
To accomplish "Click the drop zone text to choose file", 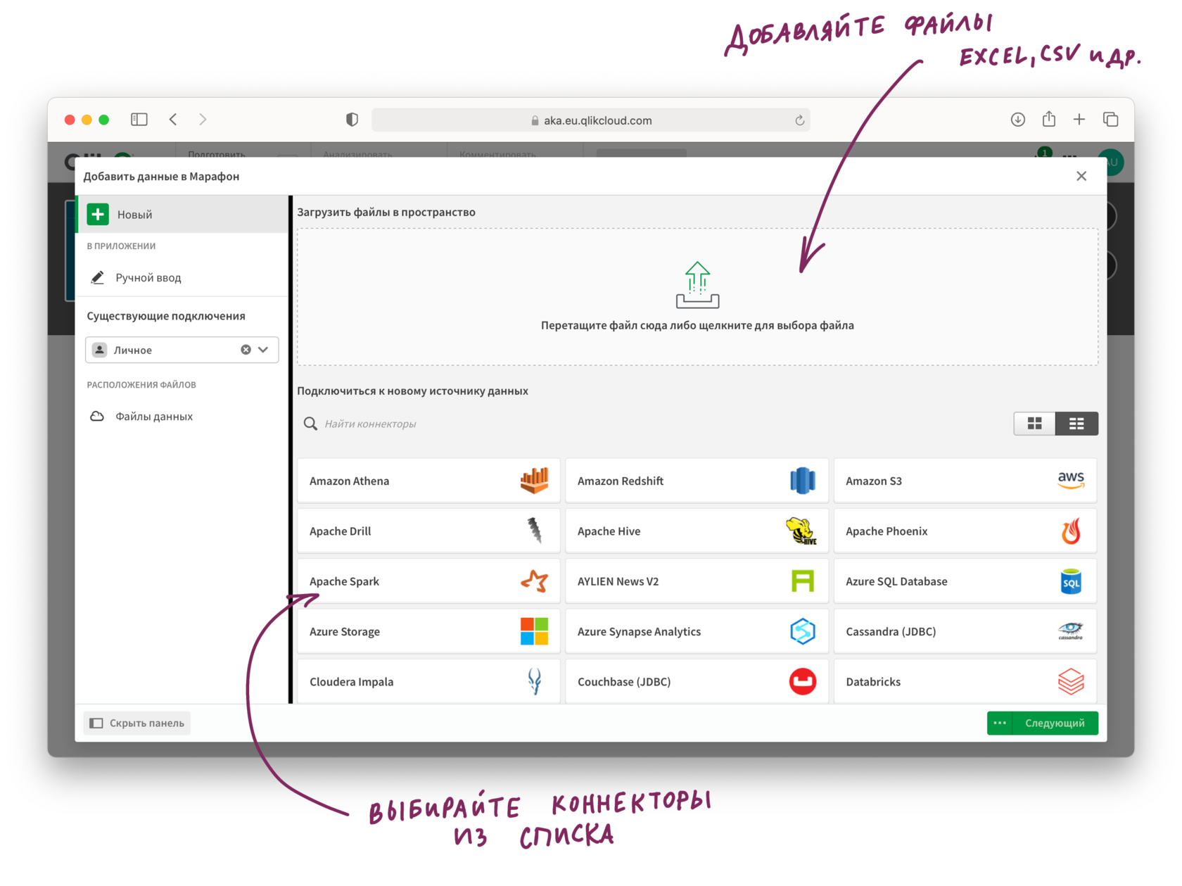I will [697, 325].
